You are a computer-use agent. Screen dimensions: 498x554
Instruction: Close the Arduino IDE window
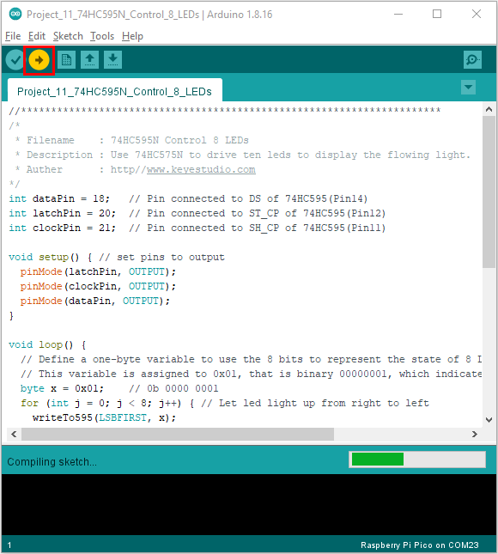coord(477,14)
